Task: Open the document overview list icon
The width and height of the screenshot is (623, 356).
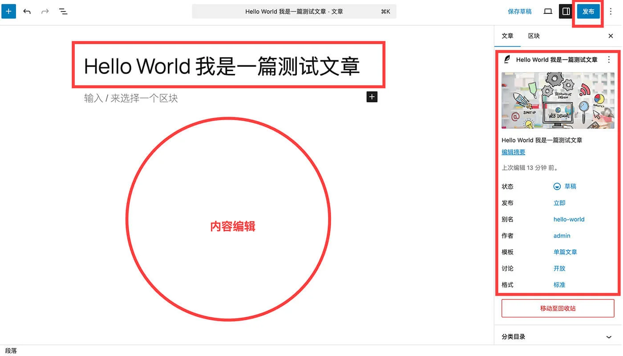Action: 63,11
